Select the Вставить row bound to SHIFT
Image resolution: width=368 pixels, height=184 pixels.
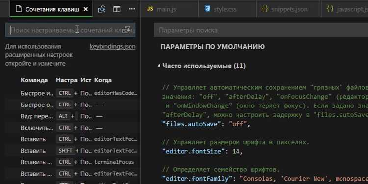point(72,151)
